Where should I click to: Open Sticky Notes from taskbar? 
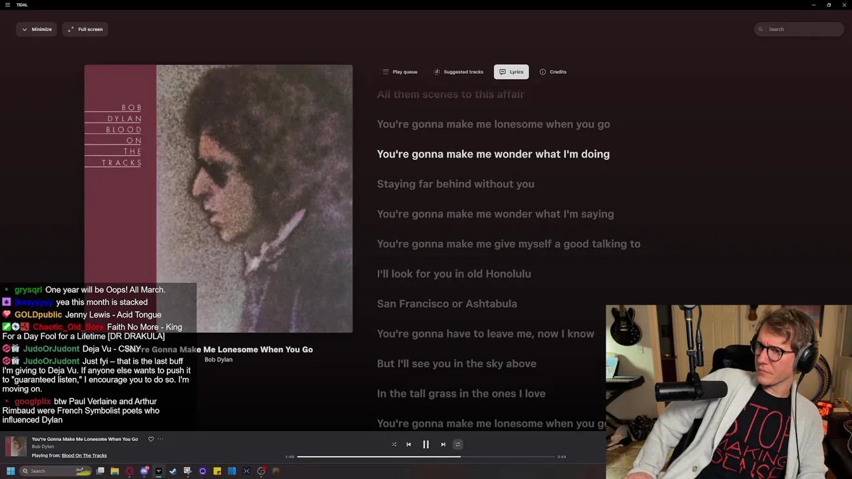click(x=217, y=471)
